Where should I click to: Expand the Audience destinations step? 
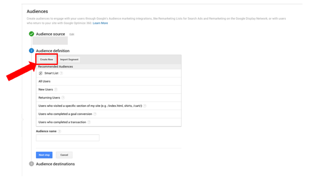pos(55,164)
